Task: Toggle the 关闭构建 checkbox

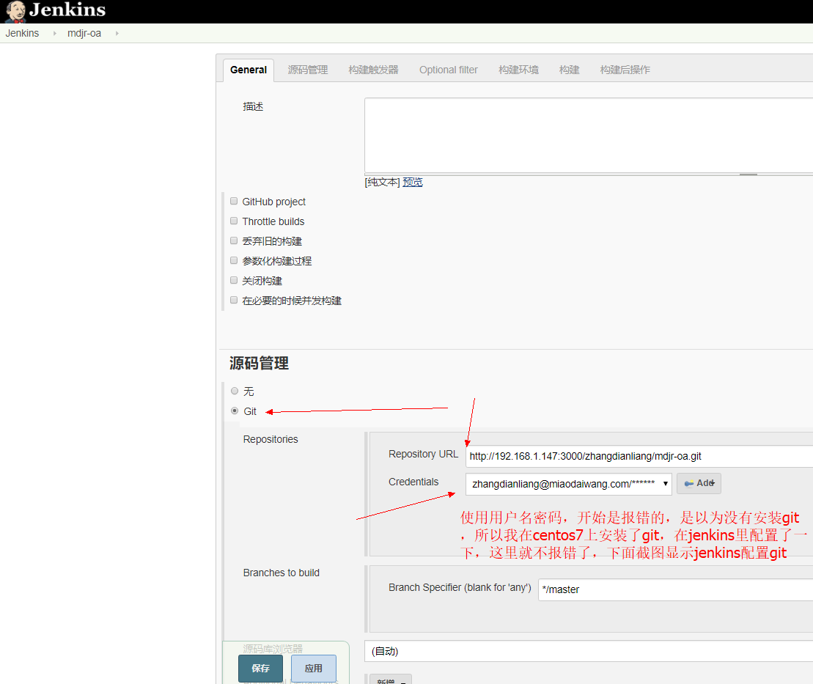Action: [234, 280]
